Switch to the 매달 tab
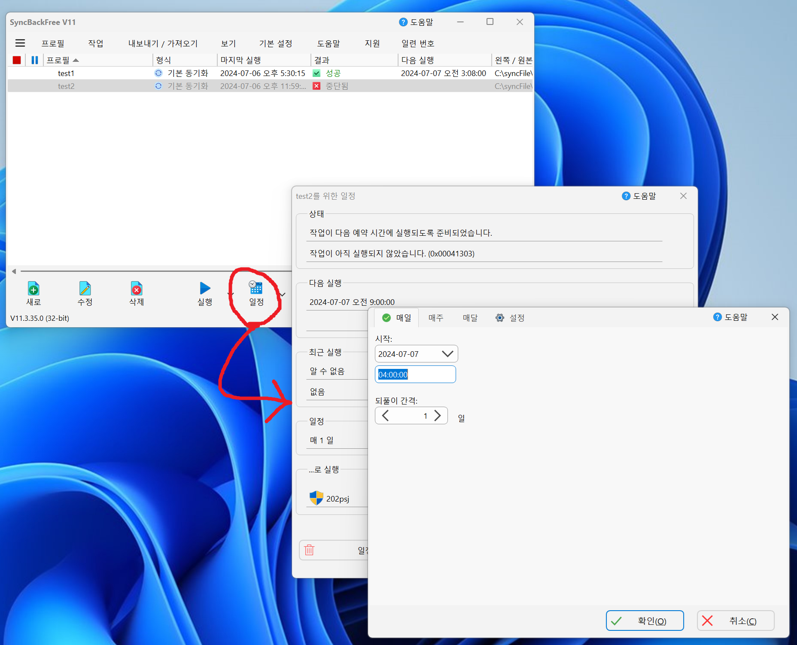Image resolution: width=797 pixels, height=645 pixels. pos(470,318)
